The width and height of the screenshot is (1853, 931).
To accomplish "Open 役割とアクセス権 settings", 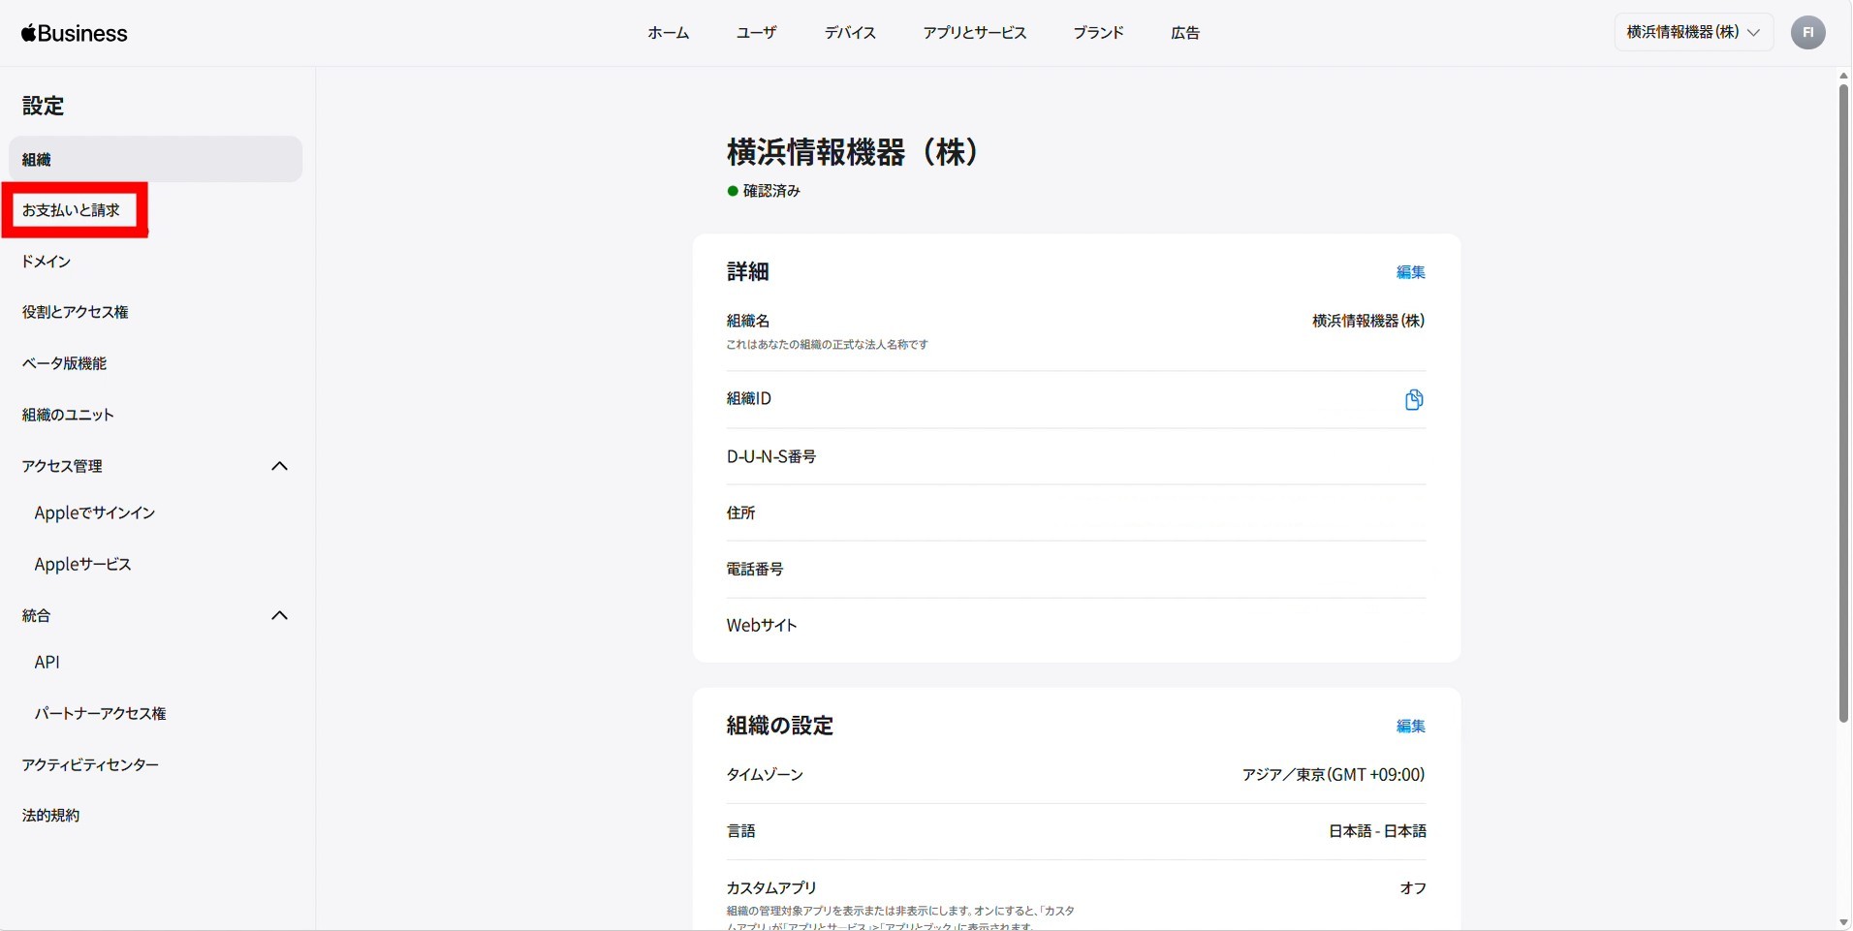I will pyautogui.click(x=76, y=312).
